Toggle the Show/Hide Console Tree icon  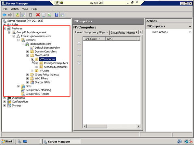pyautogui.click(x=23, y=15)
